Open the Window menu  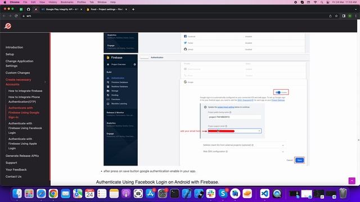[102, 2]
